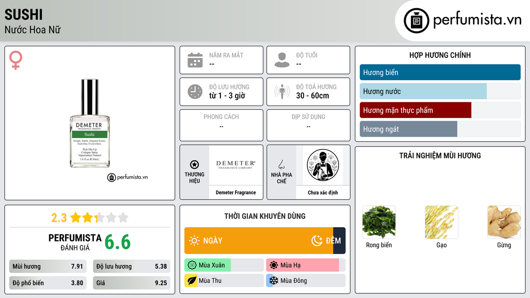Click the Chưa xác định perfumer label
Viewport: 530px width, 298px height.
(323, 192)
